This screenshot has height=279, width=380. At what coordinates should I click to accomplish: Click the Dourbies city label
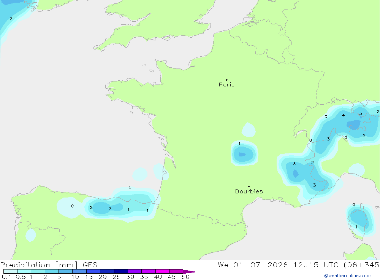[x=249, y=191]
